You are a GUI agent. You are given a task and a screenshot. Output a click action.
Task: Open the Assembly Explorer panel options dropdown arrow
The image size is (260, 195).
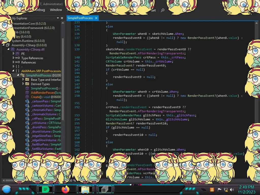(58, 18)
